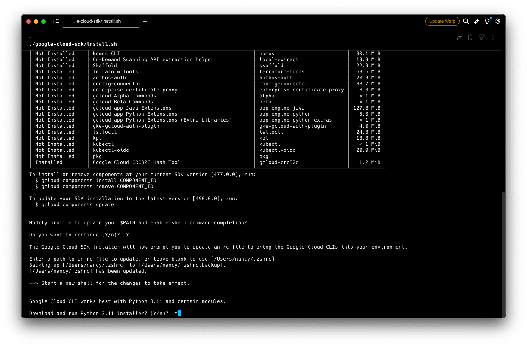Open the search magnifier icon

[466, 21]
